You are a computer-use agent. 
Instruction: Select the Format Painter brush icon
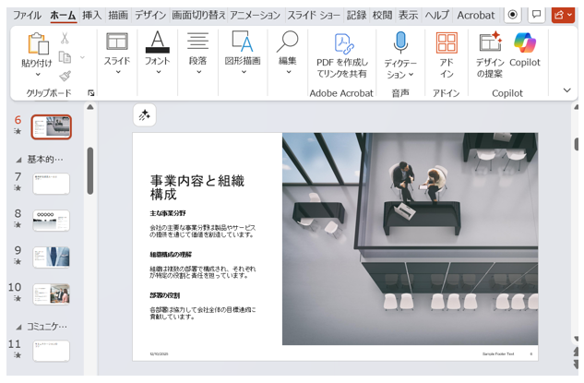(65, 76)
